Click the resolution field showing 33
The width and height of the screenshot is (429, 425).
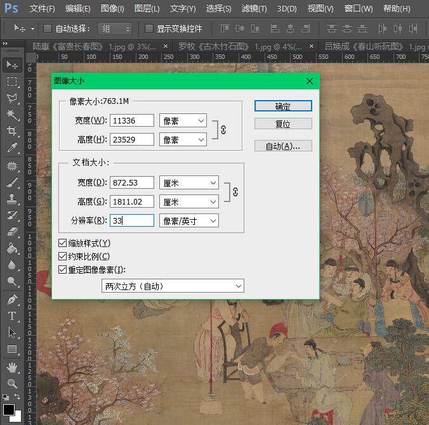132,220
